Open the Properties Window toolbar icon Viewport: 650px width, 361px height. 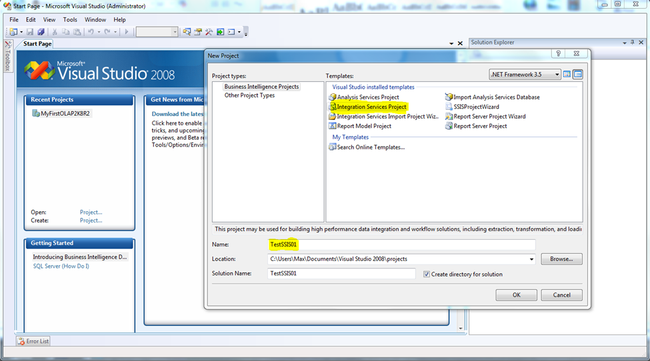198,32
